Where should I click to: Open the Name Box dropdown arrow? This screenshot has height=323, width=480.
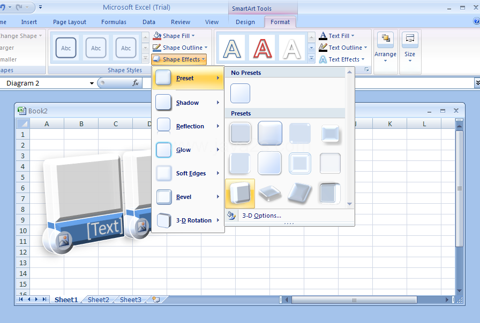(92, 83)
